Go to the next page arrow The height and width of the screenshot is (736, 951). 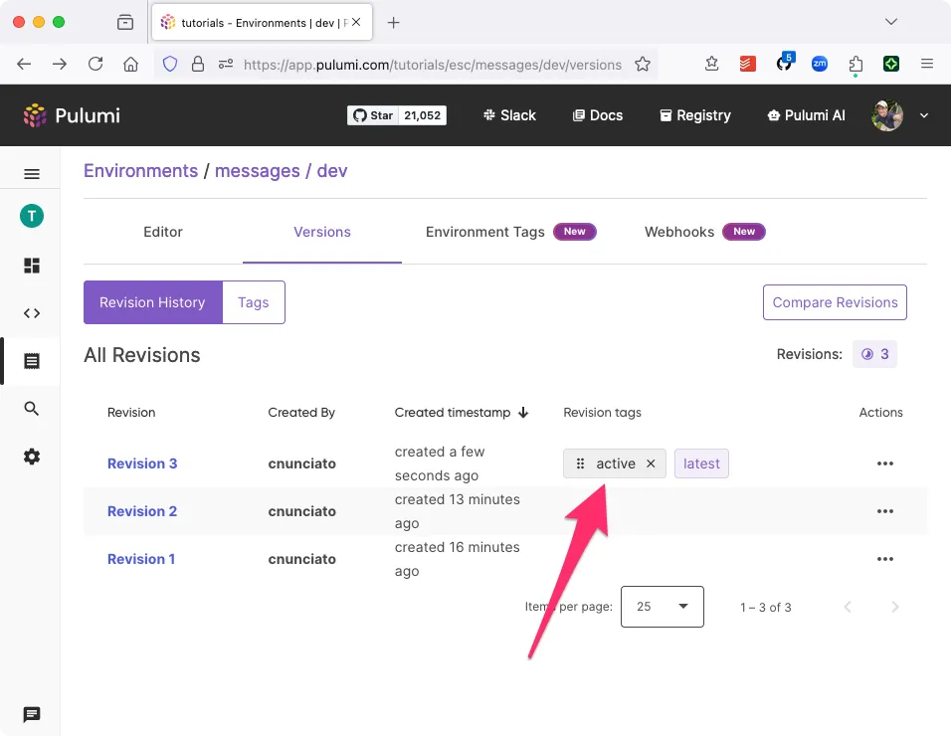coord(894,607)
